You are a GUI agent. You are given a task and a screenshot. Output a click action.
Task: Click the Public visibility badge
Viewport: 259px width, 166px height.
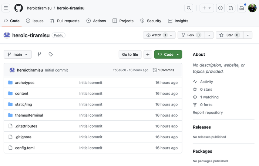coord(58,35)
